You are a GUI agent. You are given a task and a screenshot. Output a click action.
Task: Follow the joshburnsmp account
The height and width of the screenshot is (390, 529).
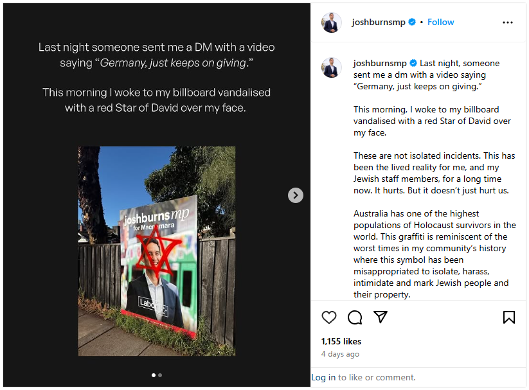click(440, 22)
